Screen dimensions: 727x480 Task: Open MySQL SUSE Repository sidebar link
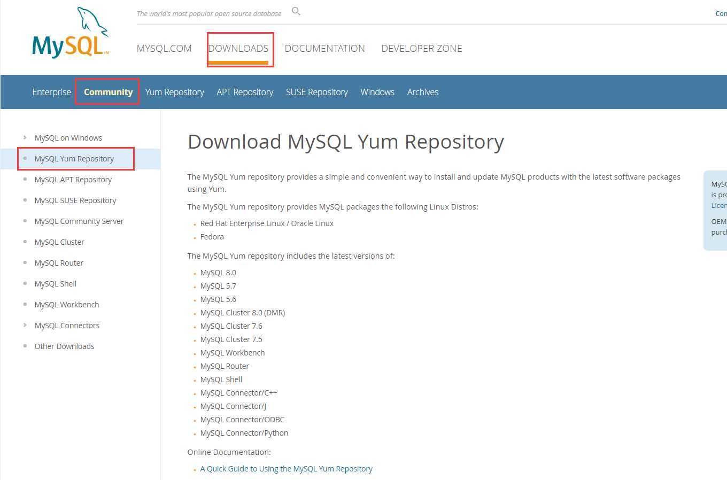tap(75, 200)
